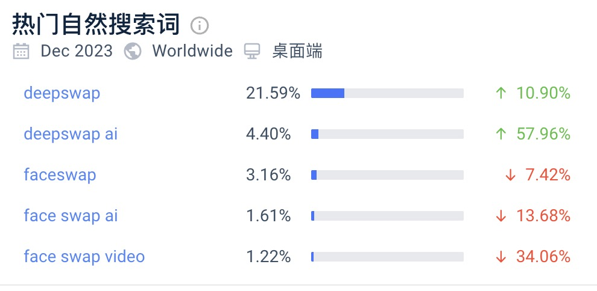The height and width of the screenshot is (291, 597).
Task: Select the faceswap search term
Action: pos(60,175)
